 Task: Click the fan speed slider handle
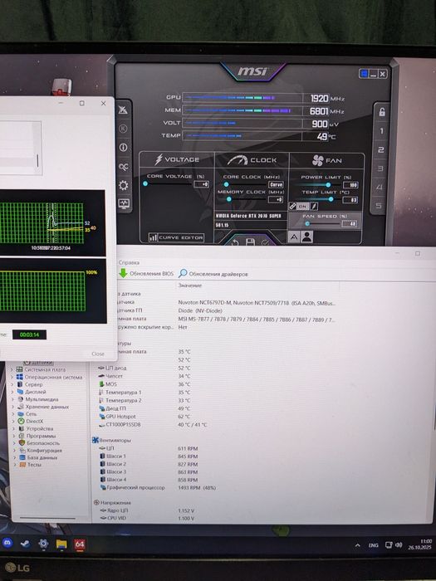point(307,223)
